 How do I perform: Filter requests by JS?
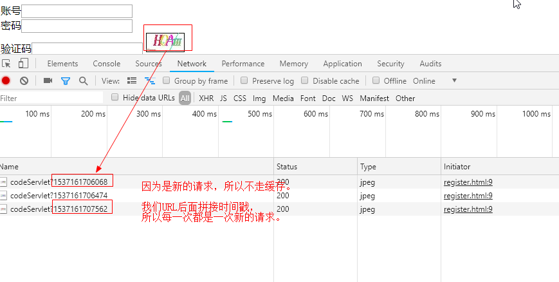tap(223, 98)
